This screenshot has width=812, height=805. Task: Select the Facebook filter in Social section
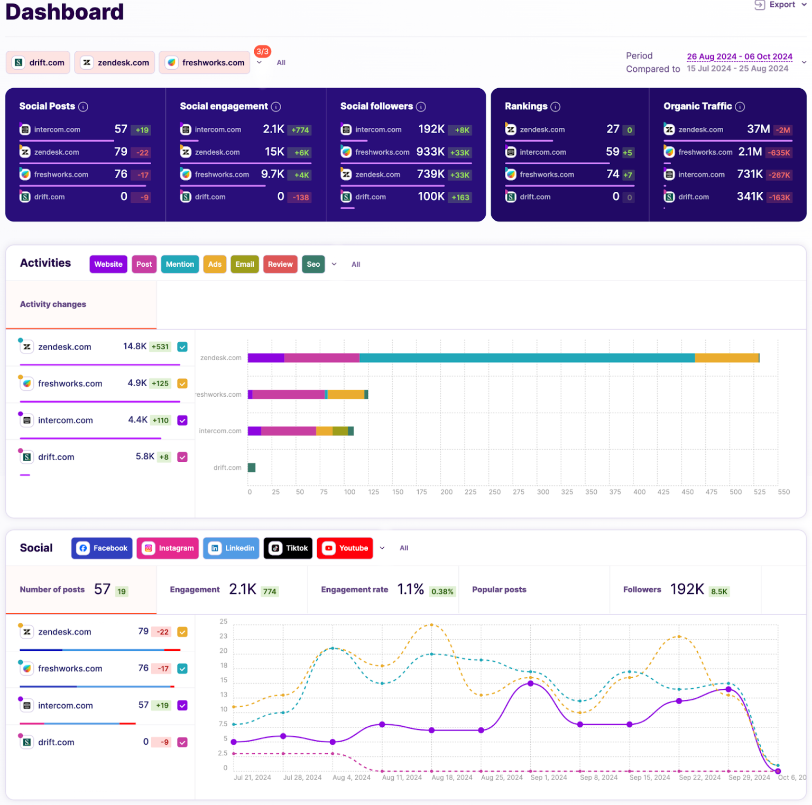click(x=101, y=548)
